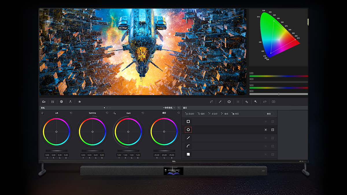This screenshot has width=347, height=195.
Task: Reset the Lift color wheel
Action: [71, 113]
